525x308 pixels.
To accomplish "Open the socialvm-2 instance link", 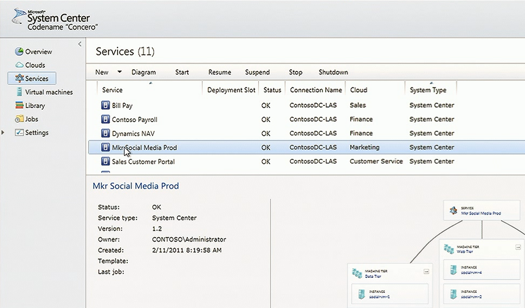I will tap(471, 297).
